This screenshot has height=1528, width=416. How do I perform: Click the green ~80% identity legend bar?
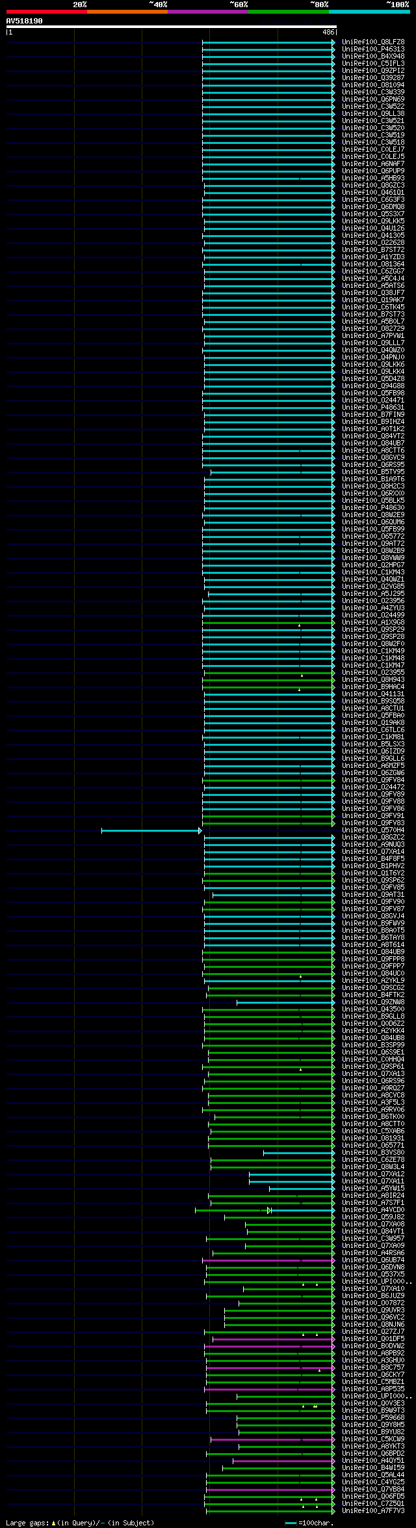tap(288, 12)
